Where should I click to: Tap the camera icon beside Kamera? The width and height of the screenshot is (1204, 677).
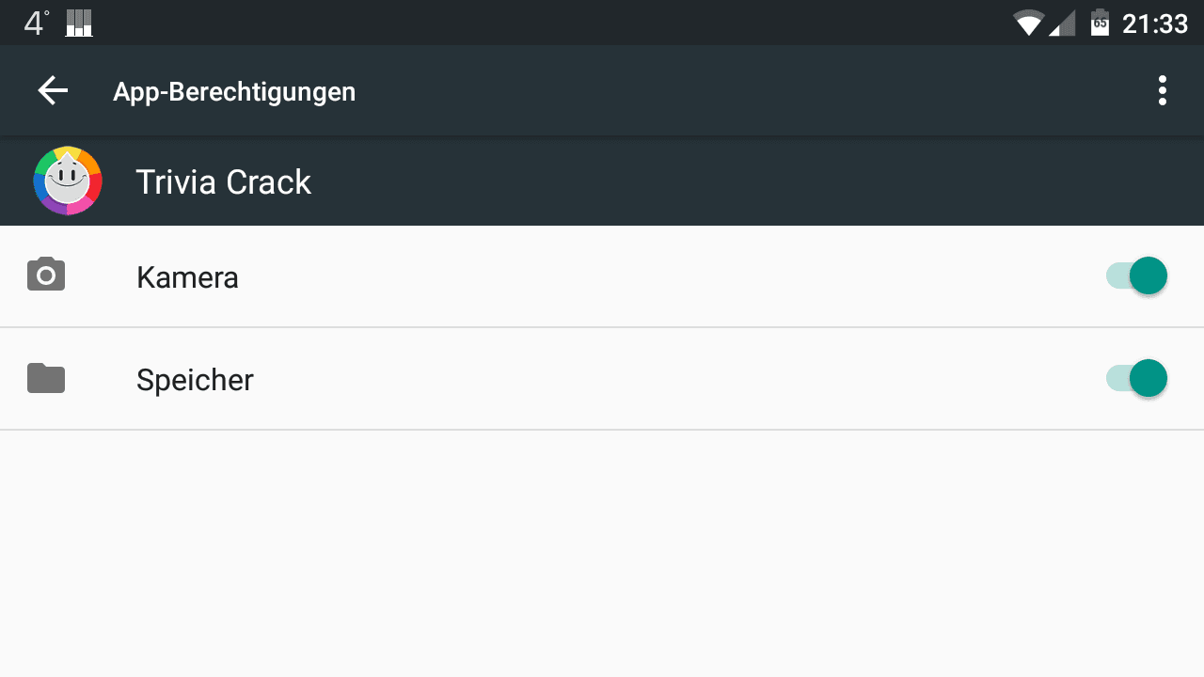[46, 276]
